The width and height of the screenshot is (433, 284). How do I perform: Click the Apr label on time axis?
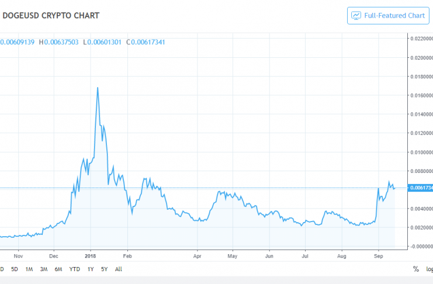pos(197,256)
